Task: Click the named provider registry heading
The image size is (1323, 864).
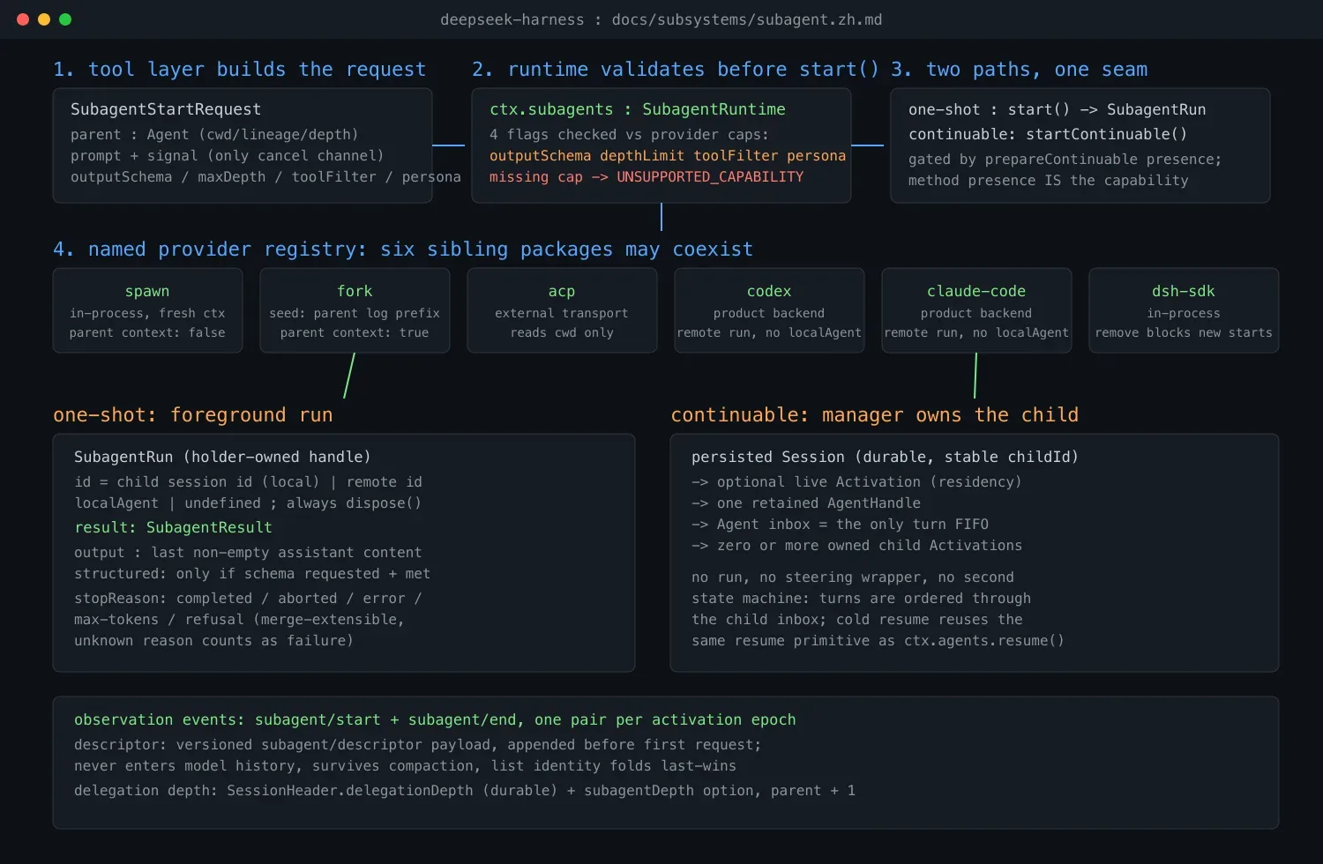Action: point(403,250)
